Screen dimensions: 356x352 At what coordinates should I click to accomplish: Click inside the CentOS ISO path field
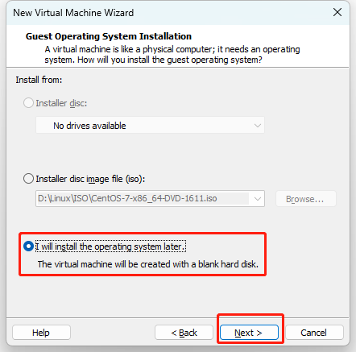pos(143,199)
